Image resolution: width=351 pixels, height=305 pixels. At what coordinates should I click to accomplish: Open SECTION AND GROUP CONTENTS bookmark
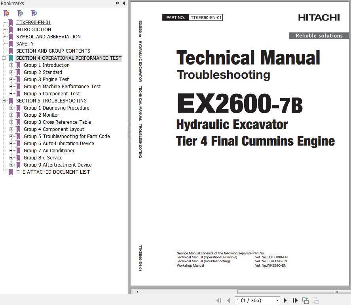click(x=53, y=51)
